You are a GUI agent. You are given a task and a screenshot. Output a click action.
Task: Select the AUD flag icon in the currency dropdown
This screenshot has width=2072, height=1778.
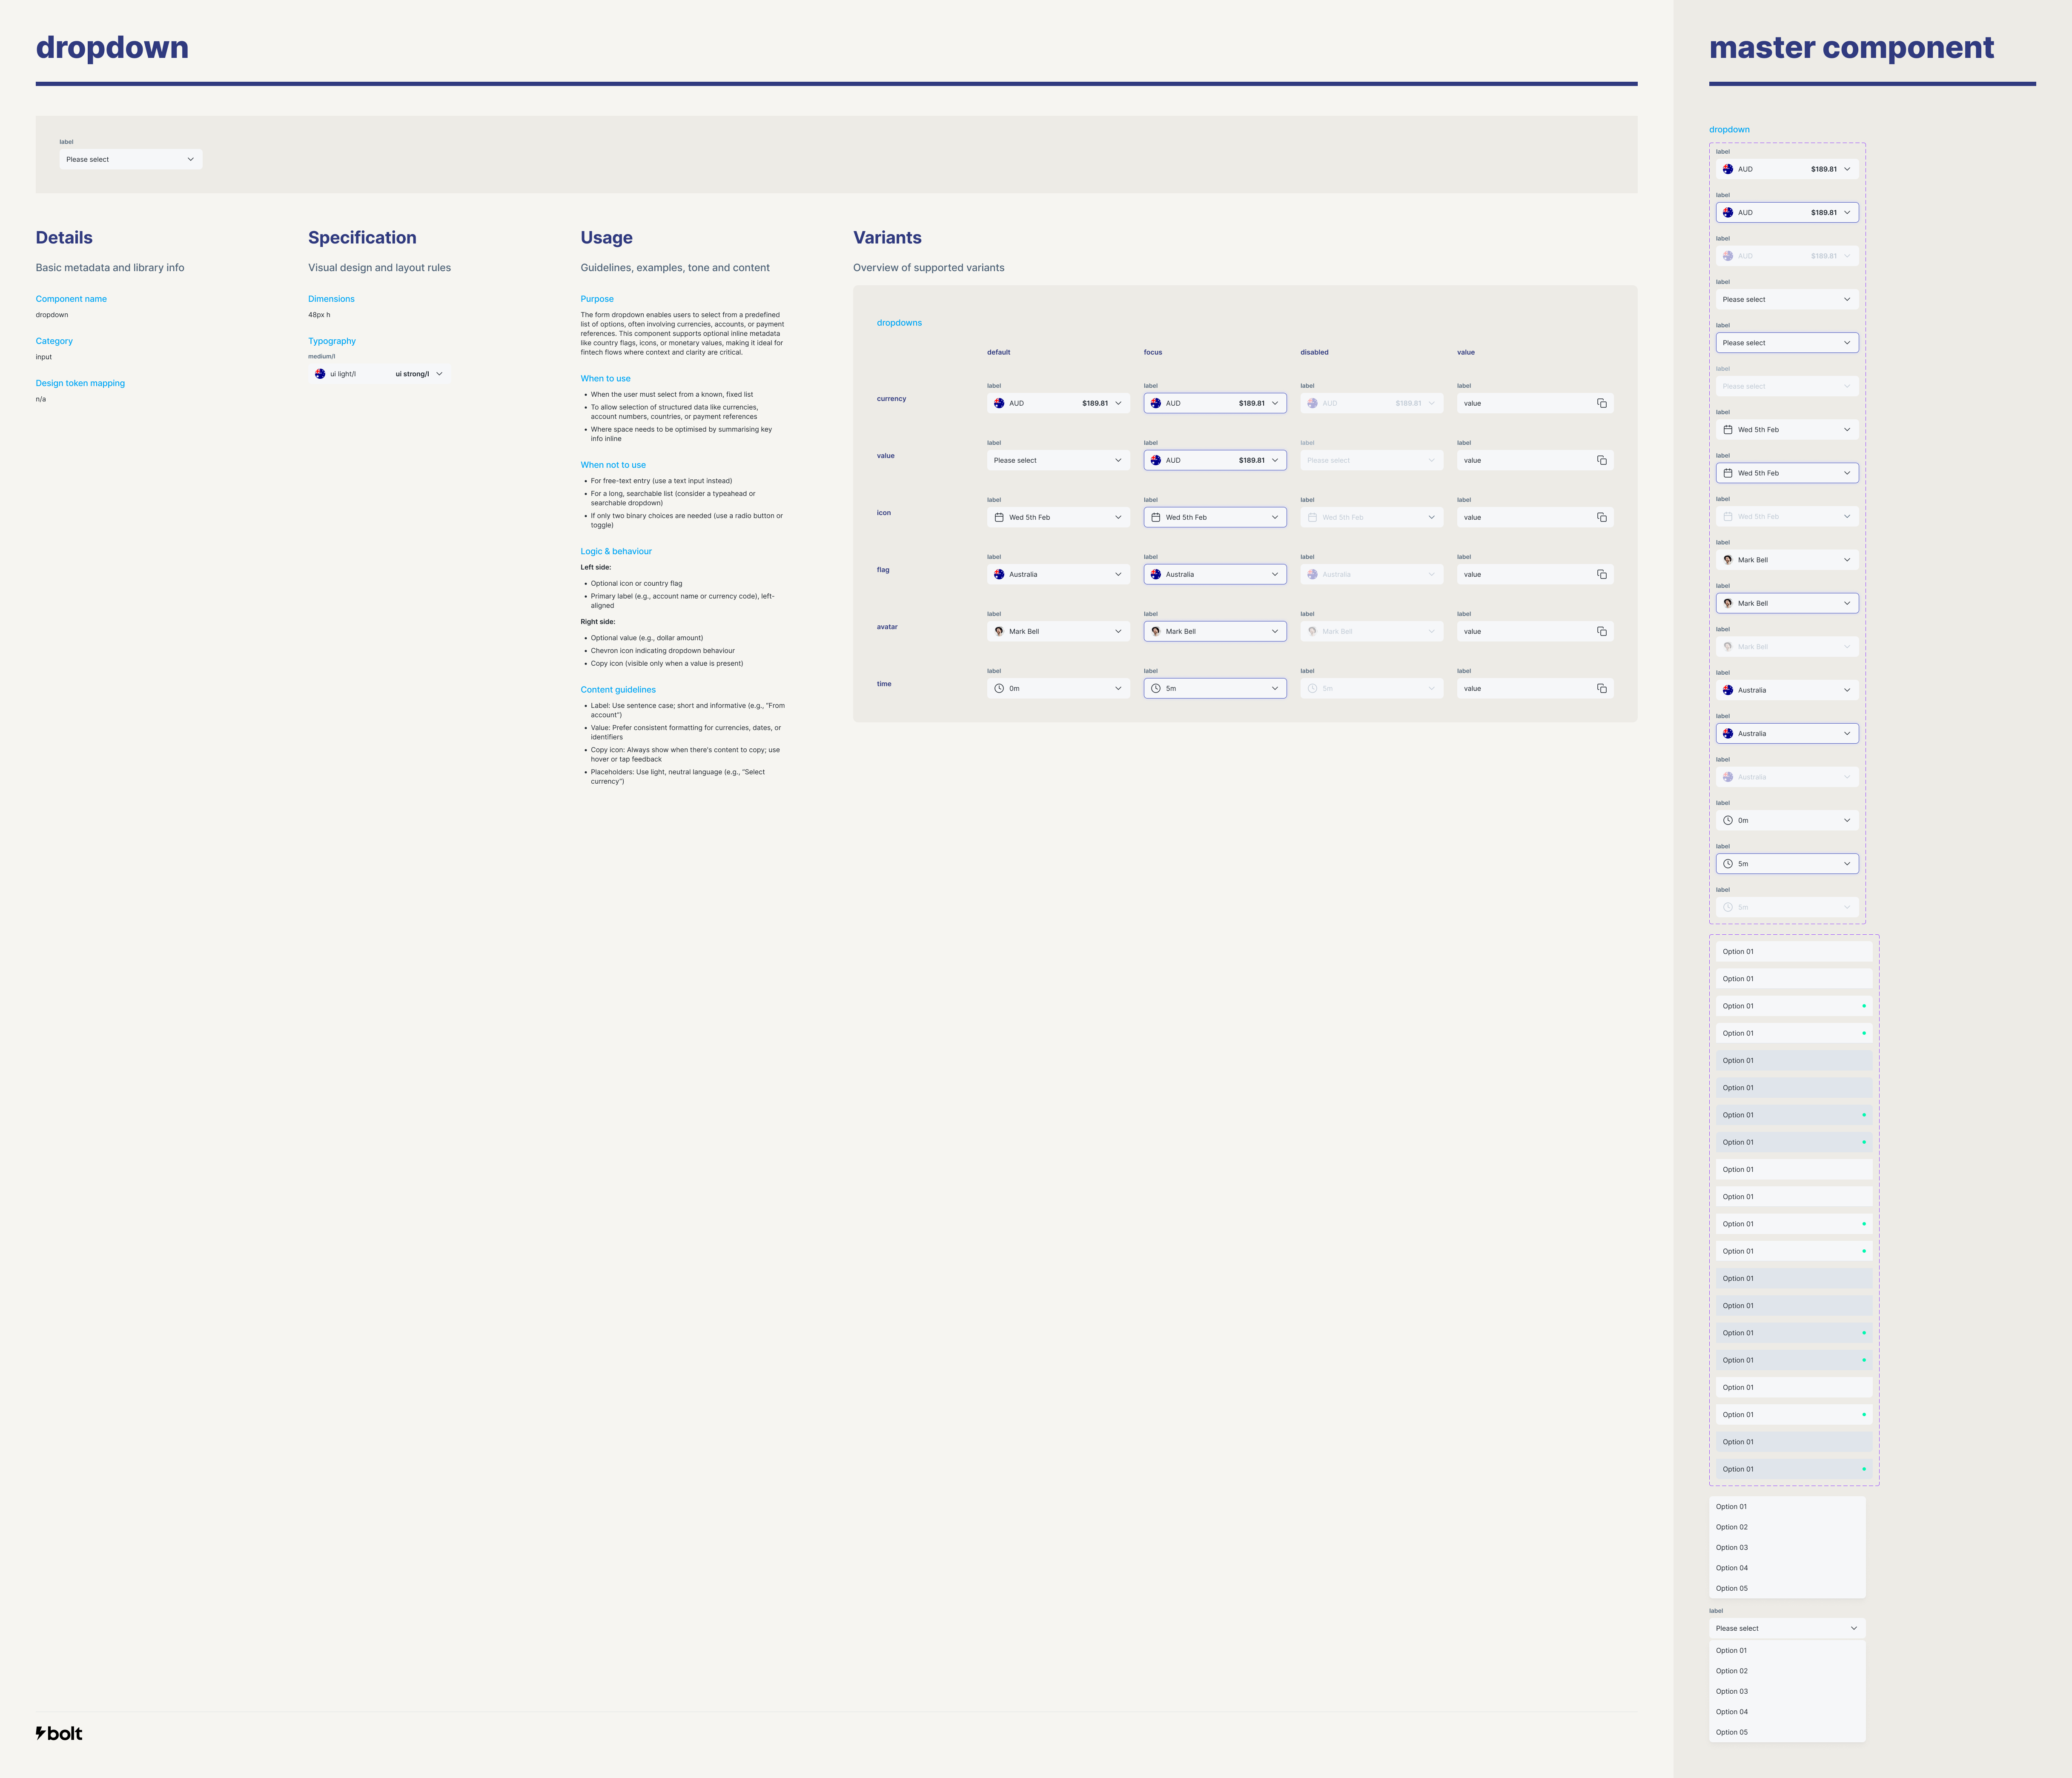(x=999, y=403)
